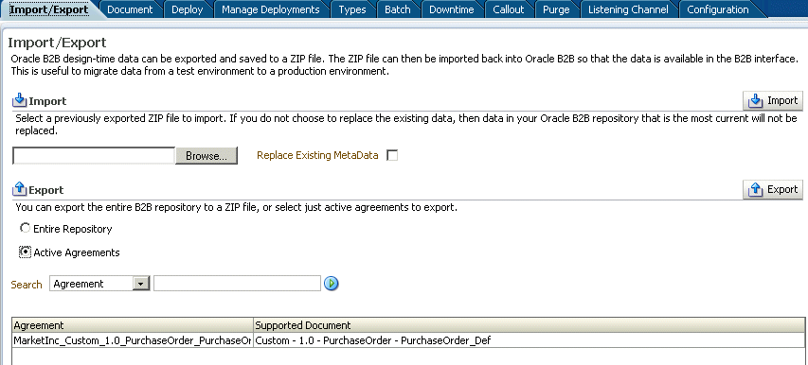Go to the Listening Channel tab
The image size is (808, 365).
click(628, 9)
